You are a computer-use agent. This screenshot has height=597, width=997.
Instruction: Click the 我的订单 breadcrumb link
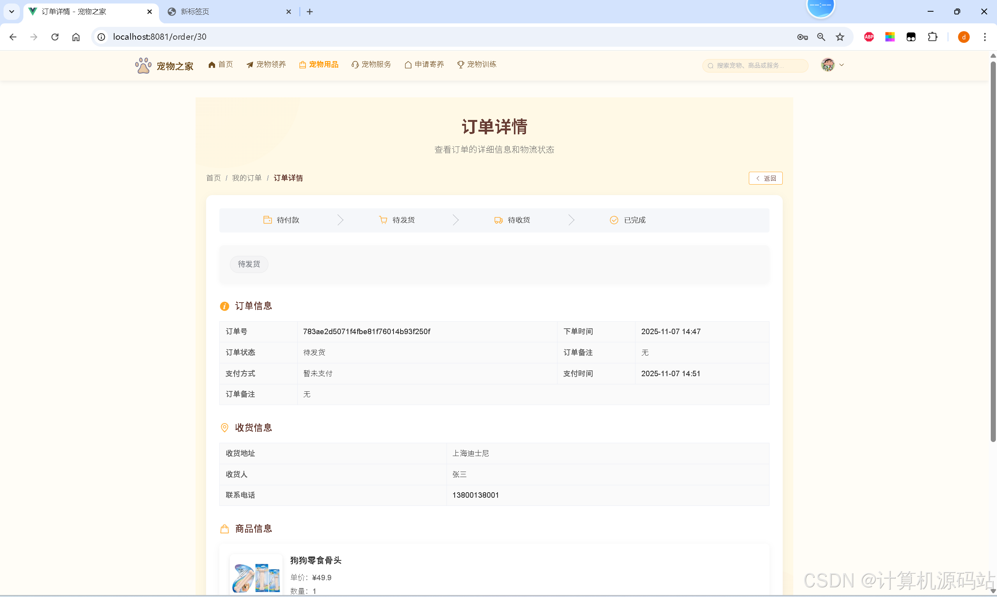click(247, 178)
